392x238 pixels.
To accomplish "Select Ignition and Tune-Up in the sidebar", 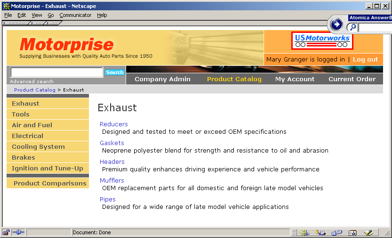I will [48, 168].
